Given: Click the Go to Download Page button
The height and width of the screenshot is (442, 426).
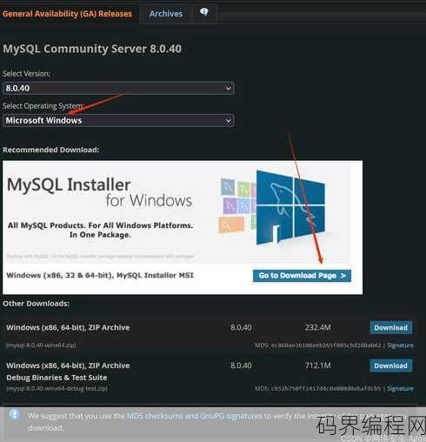Looking at the screenshot, I should [x=302, y=276].
